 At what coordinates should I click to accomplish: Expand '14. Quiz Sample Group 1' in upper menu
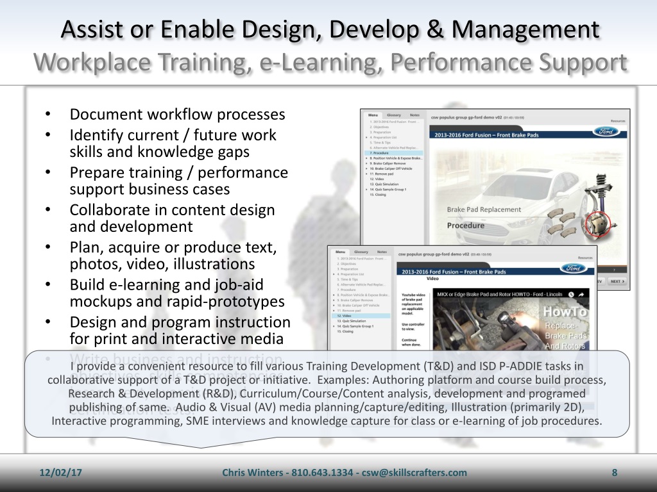click(x=366, y=190)
